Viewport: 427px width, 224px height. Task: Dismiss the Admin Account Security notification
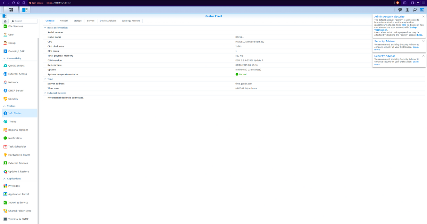(x=423, y=17)
